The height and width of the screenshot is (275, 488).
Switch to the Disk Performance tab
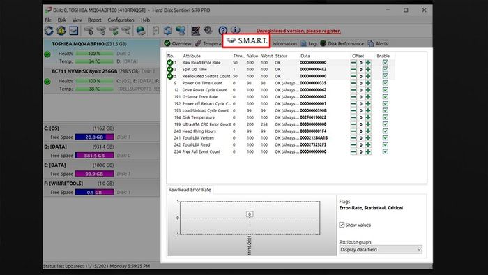pos(342,43)
